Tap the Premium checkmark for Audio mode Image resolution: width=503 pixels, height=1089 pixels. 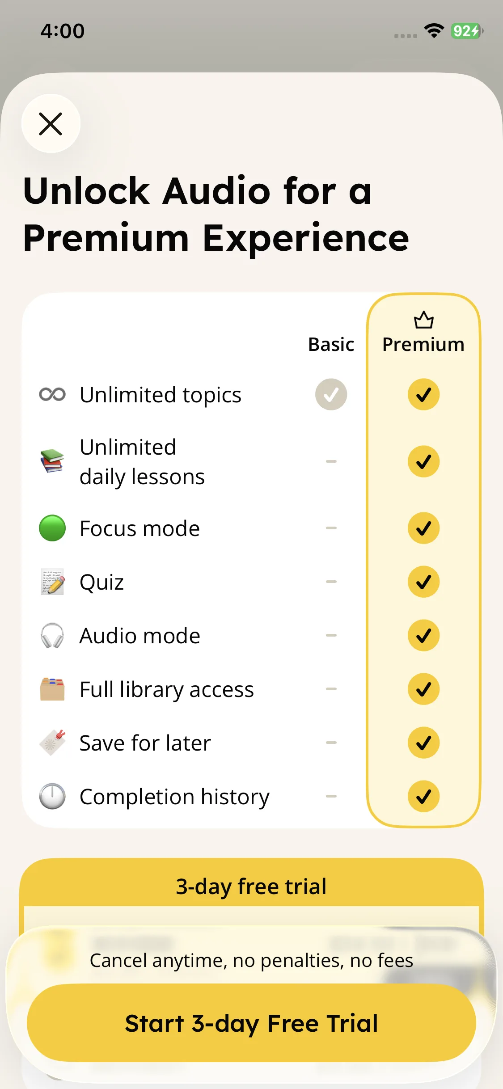(x=423, y=635)
